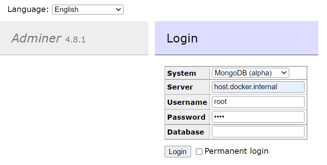Click the "Permanent login" label text
This screenshot has width=327, height=165.
[x=237, y=151]
